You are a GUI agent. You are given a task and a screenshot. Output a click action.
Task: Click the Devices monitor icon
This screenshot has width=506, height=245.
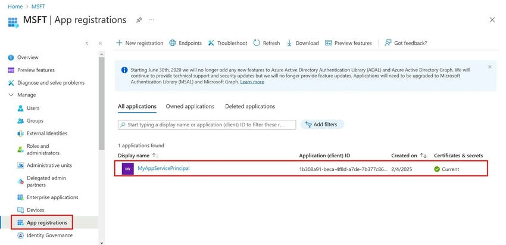point(21,210)
